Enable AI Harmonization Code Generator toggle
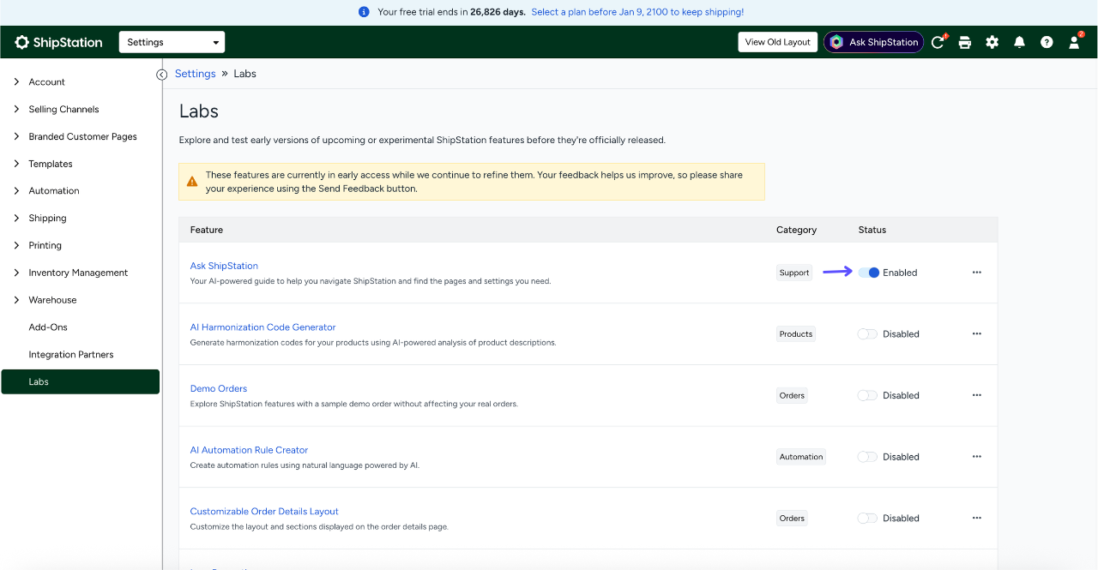The image size is (1098, 570). [868, 334]
